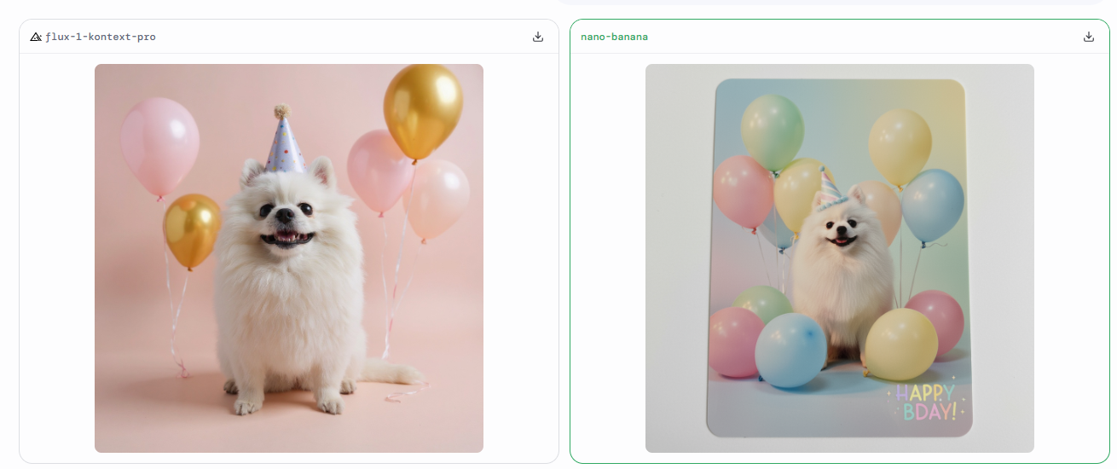Click the small gold balloon left of the dog
The image size is (1117, 469).
click(x=191, y=228)
